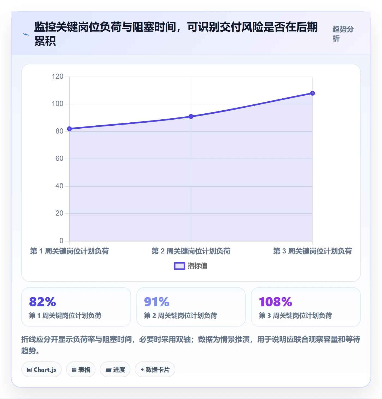Click the card title starting with 监控关键岗位负荷
Screen dimensions: 382x399
tap(176, 34)
